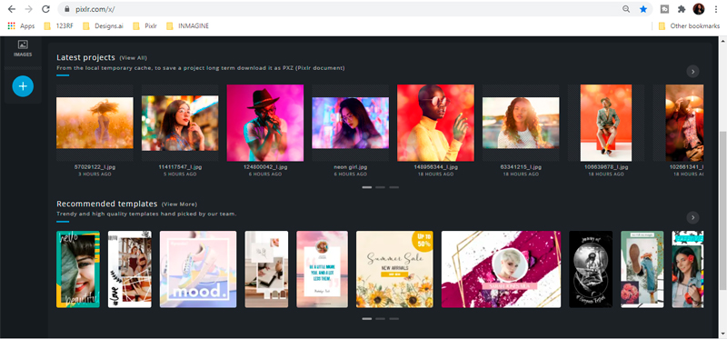The image size is (727, 339).
Task: Select second page dot under Latest projects
Action: tap(380, 187)
